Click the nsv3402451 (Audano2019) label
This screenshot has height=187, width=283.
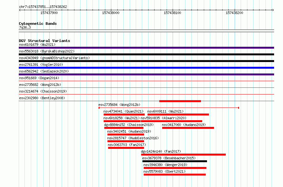pyautogui.click(x=129, y=131)
